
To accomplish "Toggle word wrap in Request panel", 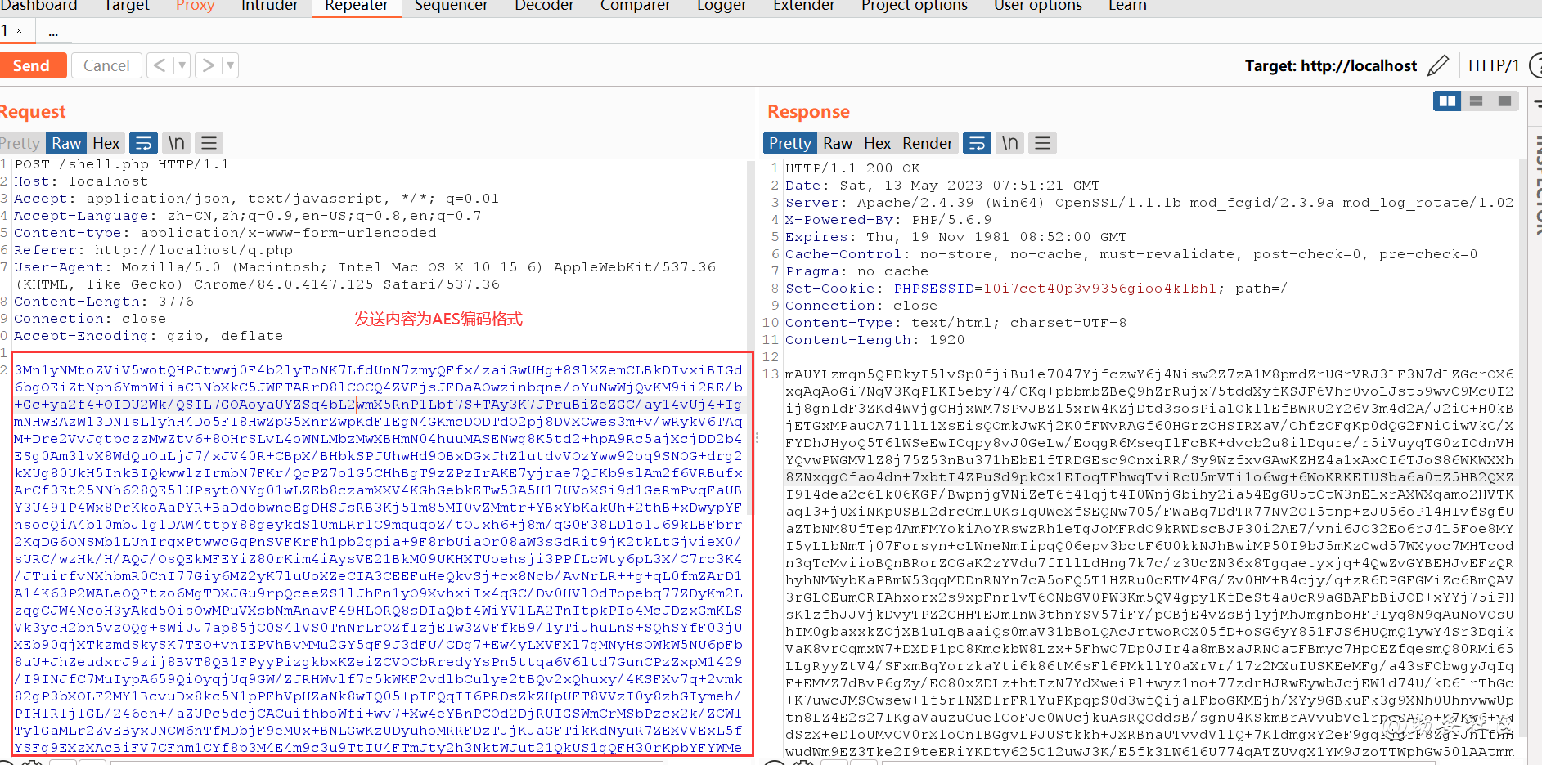I will click(x=143, y=143).
